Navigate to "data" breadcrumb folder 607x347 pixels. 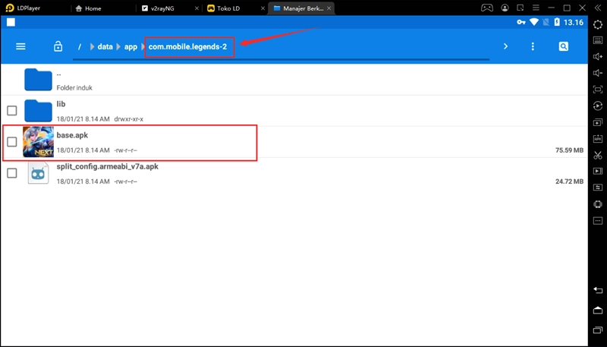105,46
